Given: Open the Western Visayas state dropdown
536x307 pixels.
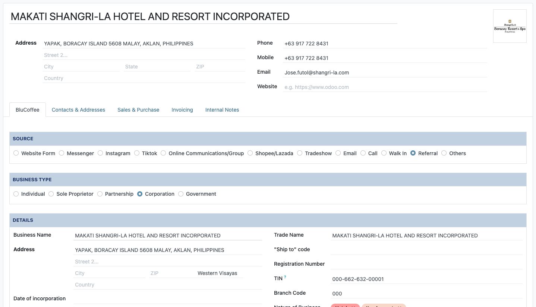Looking at the screenshot, I should pyautogui.click(x=219, y=273).
